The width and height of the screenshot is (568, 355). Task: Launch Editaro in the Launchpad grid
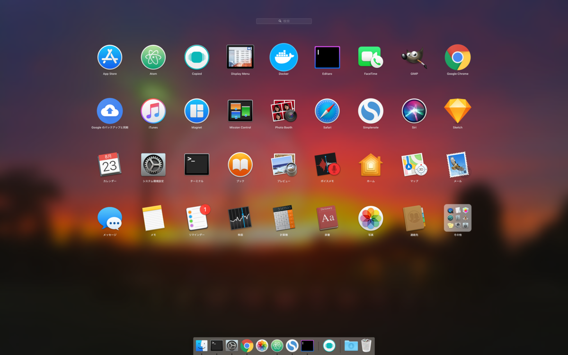[327, 57]
